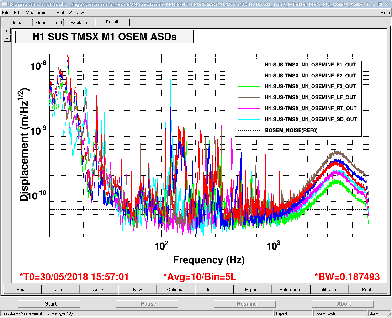Click the BOSEM_NOISE(REF0) legend entry
Viewport: 392px width, 318px height.
coord(291,130)
